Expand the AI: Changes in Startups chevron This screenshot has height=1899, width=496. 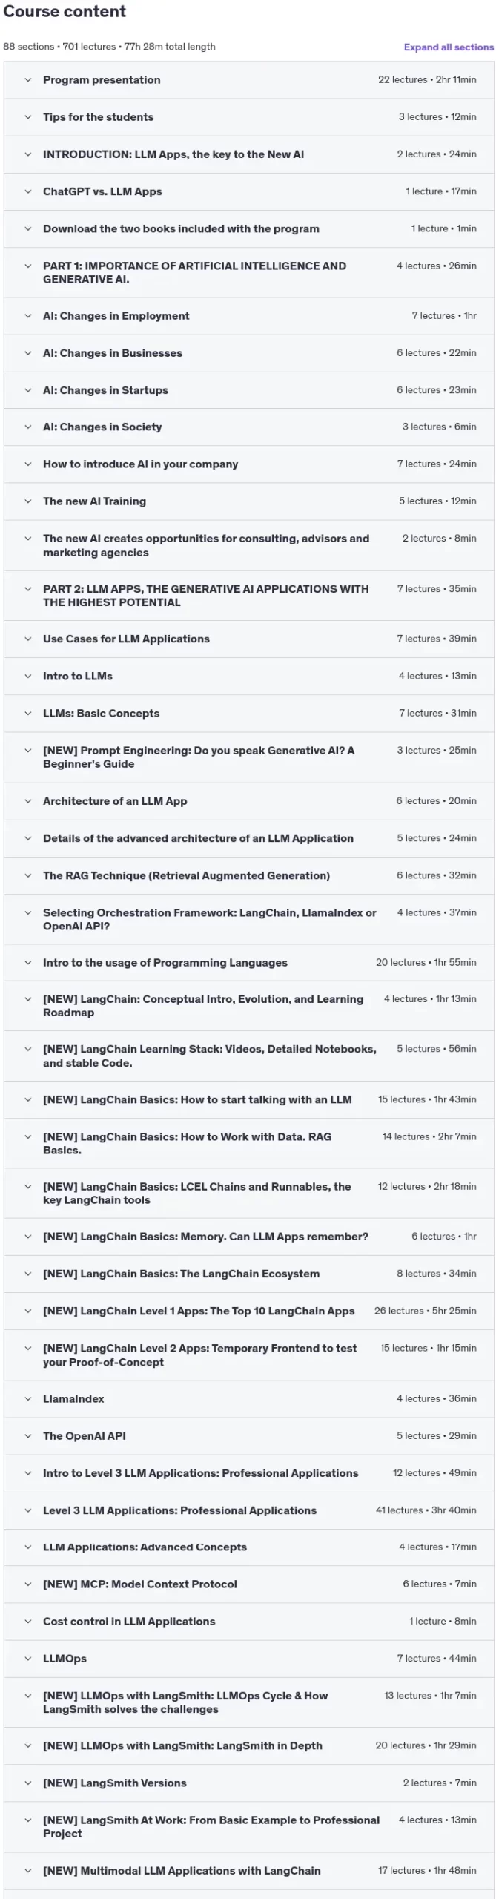[28, 390]
